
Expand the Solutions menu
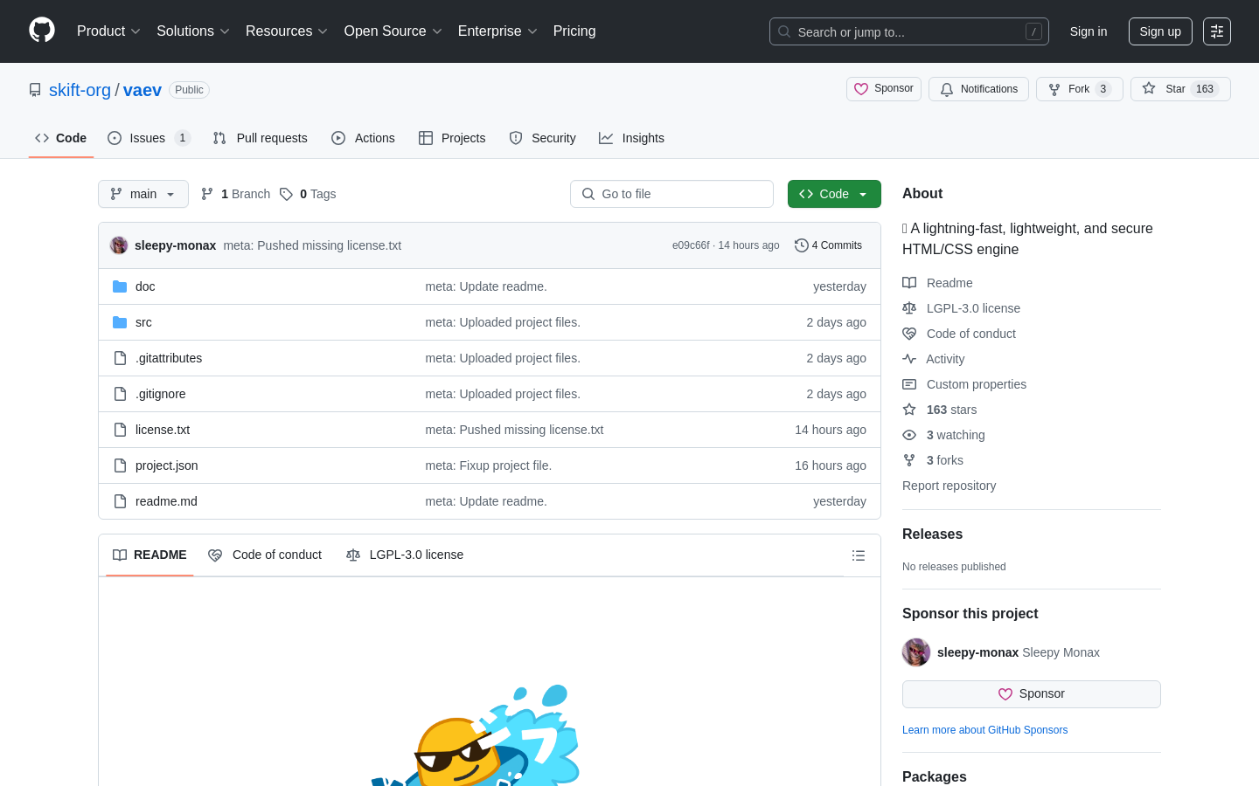pos(193,31)
